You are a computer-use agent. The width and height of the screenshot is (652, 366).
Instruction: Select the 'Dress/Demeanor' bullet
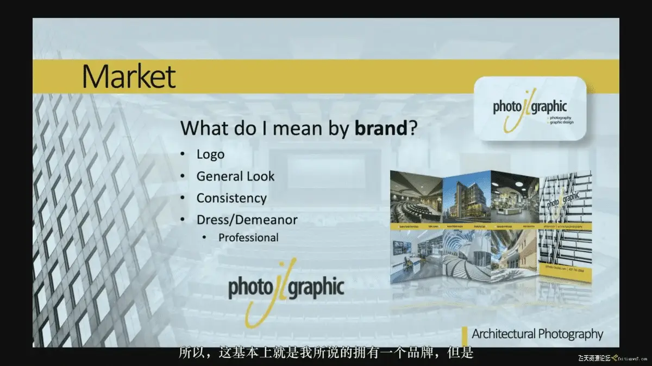click(247, 220)
